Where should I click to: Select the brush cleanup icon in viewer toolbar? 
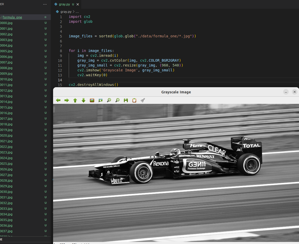[143, 100]
